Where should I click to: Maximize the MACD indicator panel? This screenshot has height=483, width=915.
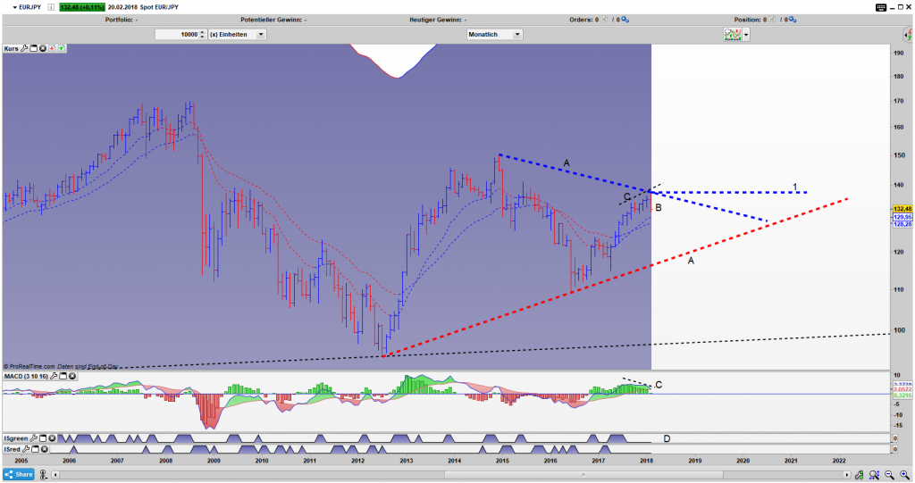point(63,376)
